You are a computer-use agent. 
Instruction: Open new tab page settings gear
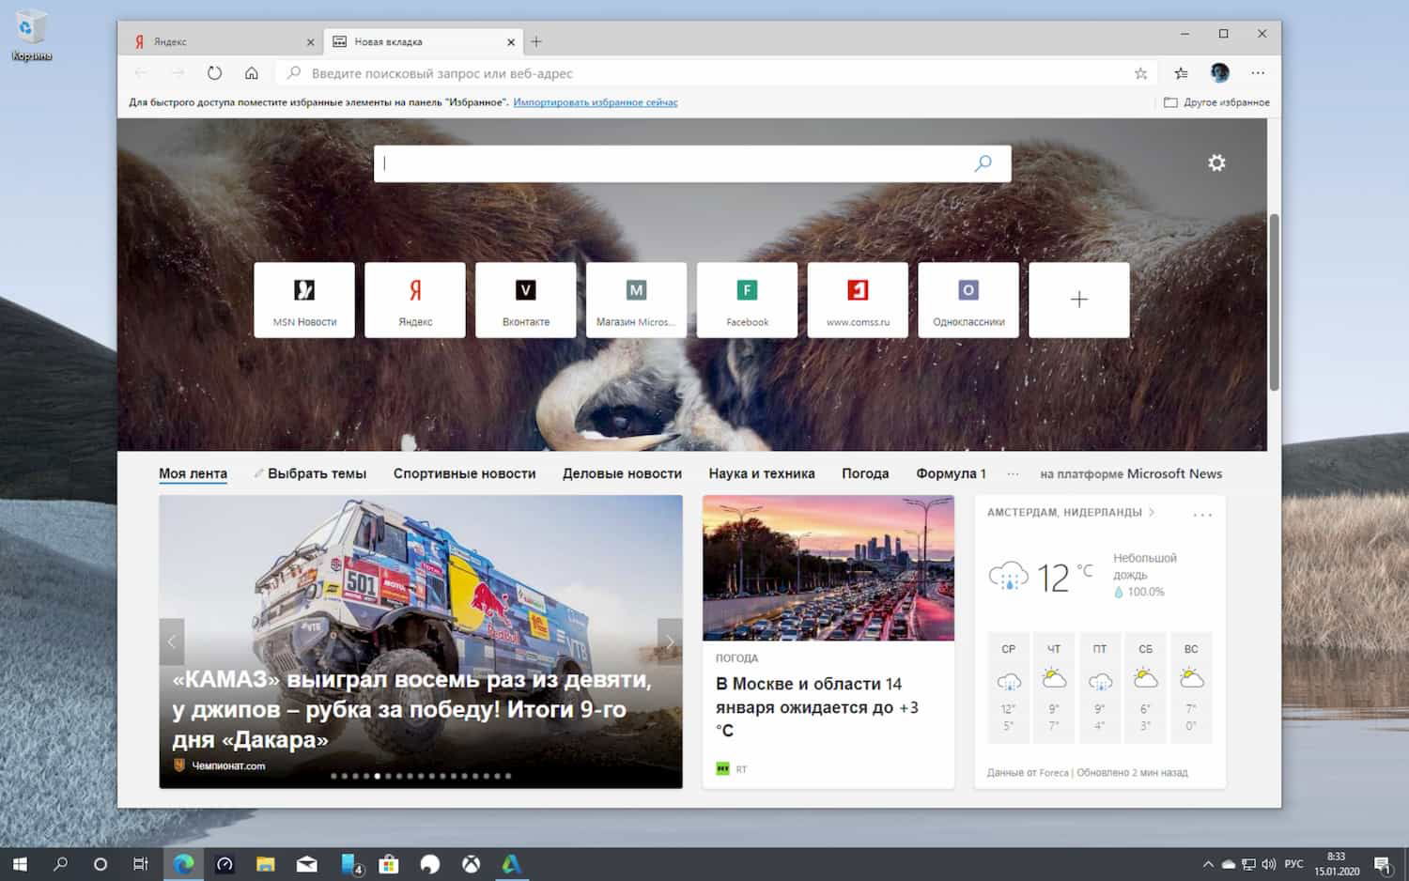click(x=1216, y=162)
